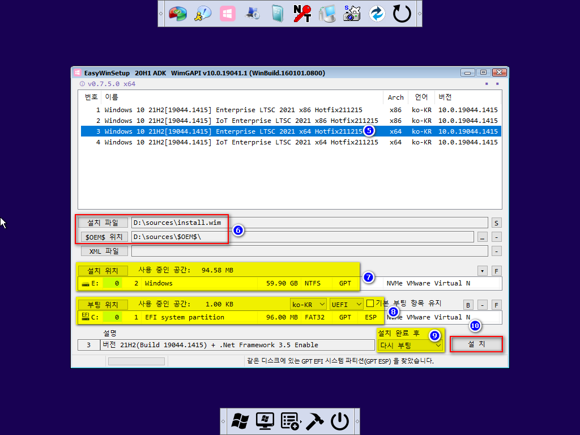Click the description field with .Net Framework text
This screenshot has width=580, height=435.
point(237,345)
